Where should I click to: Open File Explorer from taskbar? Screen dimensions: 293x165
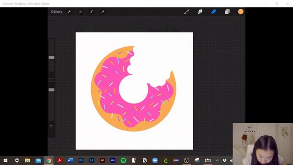coord(27,160)
